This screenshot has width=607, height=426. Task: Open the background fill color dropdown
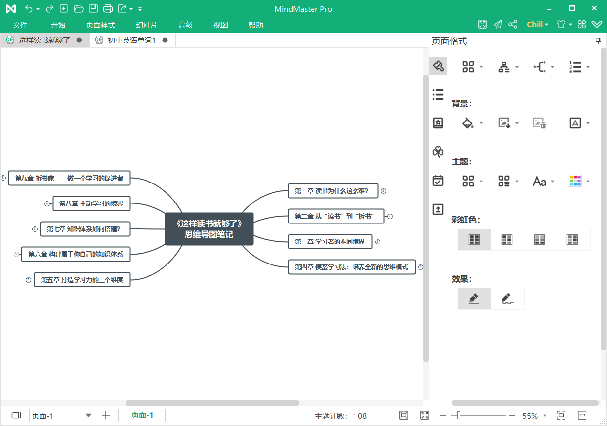pyautogui.click(x=481, y=123)
